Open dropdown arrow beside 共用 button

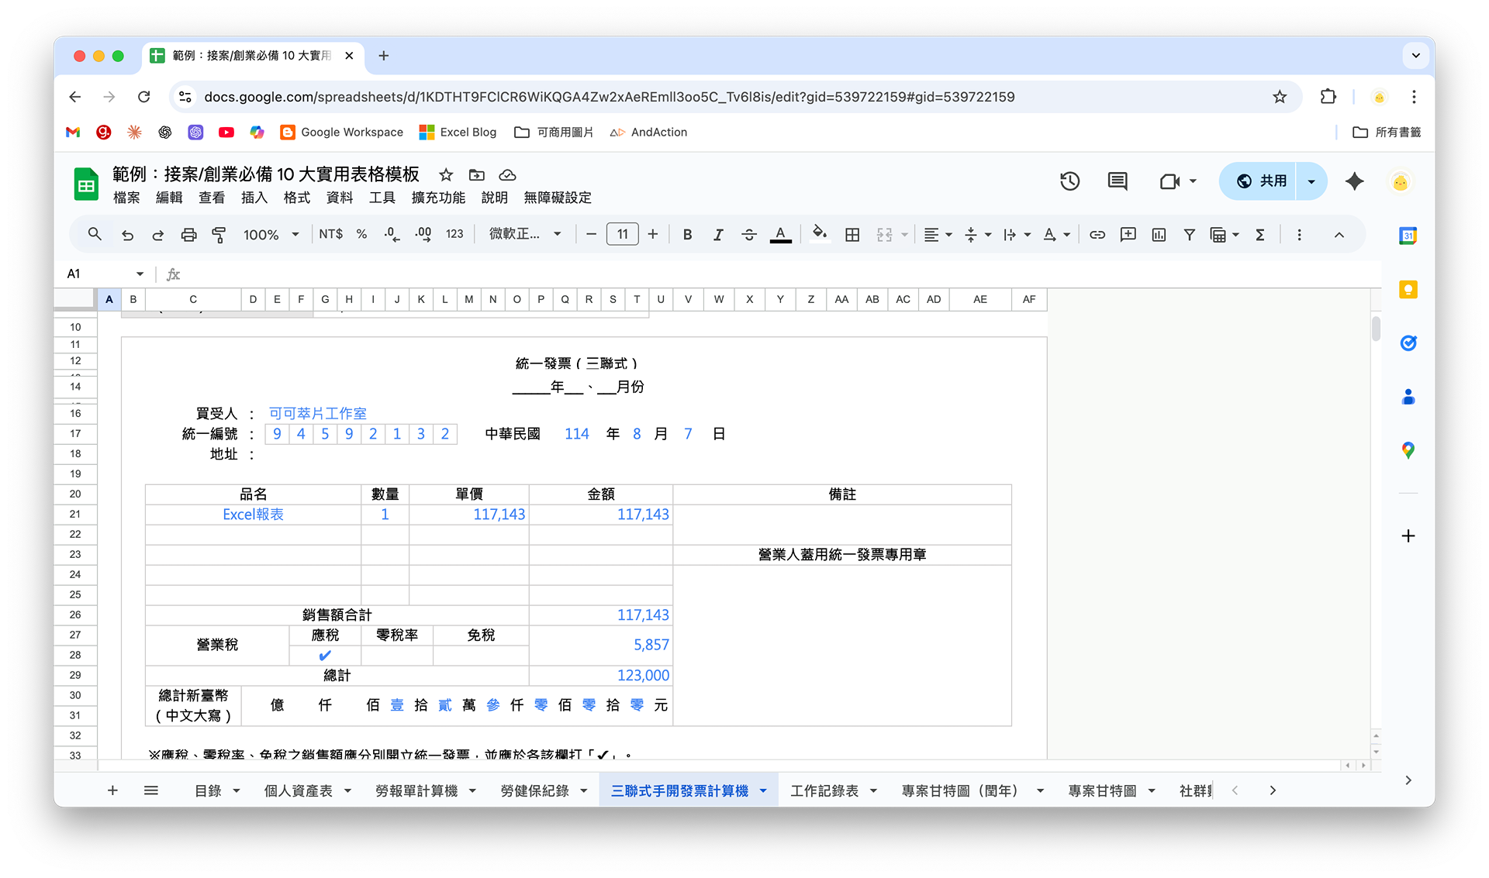coord(1311,181)
